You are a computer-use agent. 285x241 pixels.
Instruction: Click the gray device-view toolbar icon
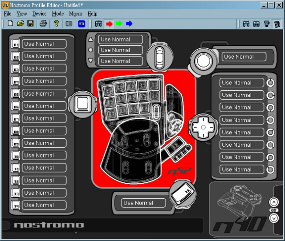pyautogui.click(x=69, y=24)
